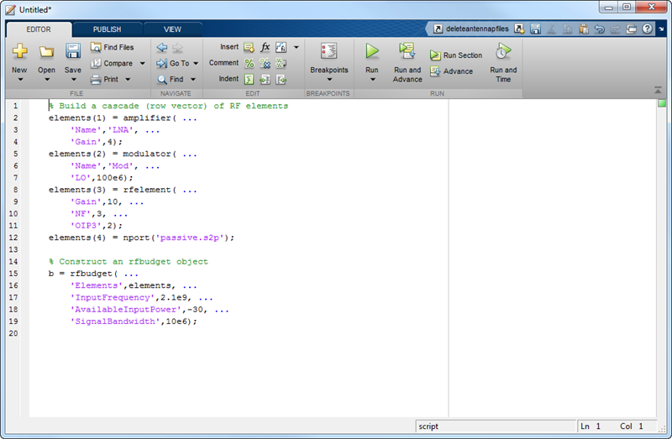Collapse the toolstrip with minimize arrow

[660, 29]
